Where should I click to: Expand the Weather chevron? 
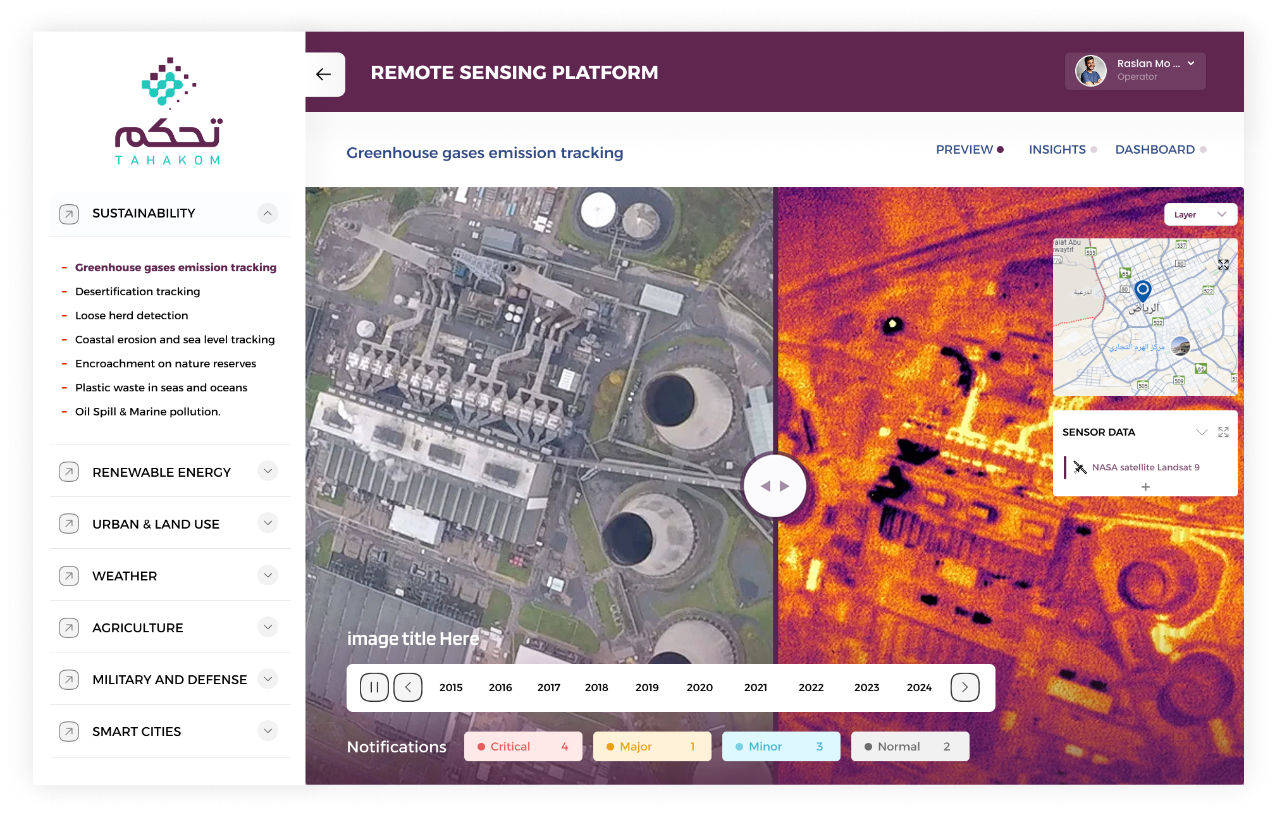[268, 575]
